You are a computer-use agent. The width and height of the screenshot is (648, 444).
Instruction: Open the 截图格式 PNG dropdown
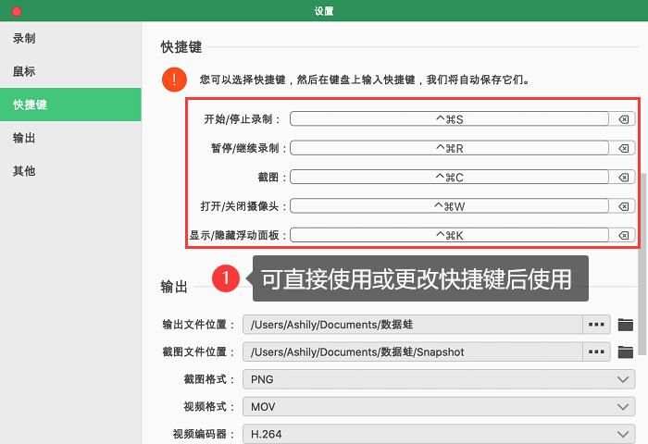click(x=439, y=379)
